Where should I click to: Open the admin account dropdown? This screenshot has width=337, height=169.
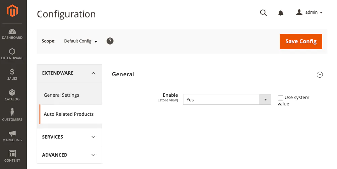(309, 12)
